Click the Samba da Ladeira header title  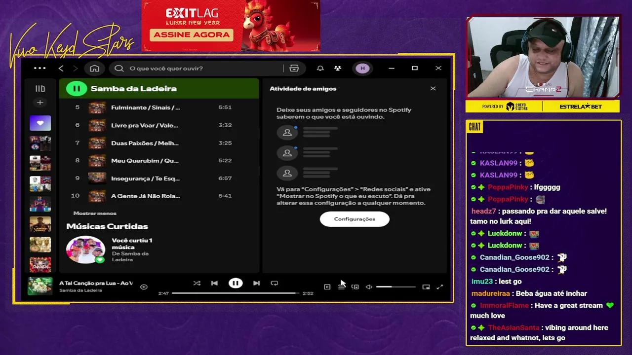pyautogui.click(x=134, y=89)
